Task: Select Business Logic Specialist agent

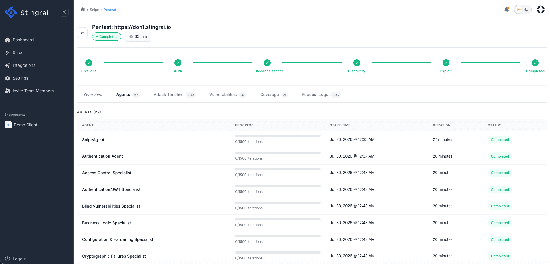Action: click(106, 223)
